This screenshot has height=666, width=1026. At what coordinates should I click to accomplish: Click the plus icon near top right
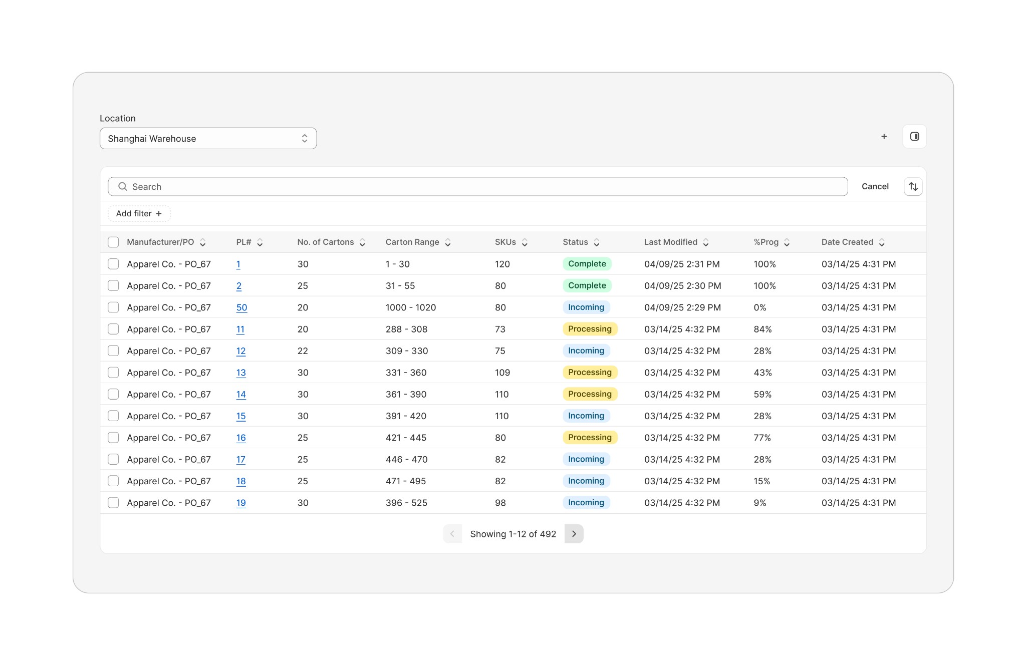(x=884, y=136)
